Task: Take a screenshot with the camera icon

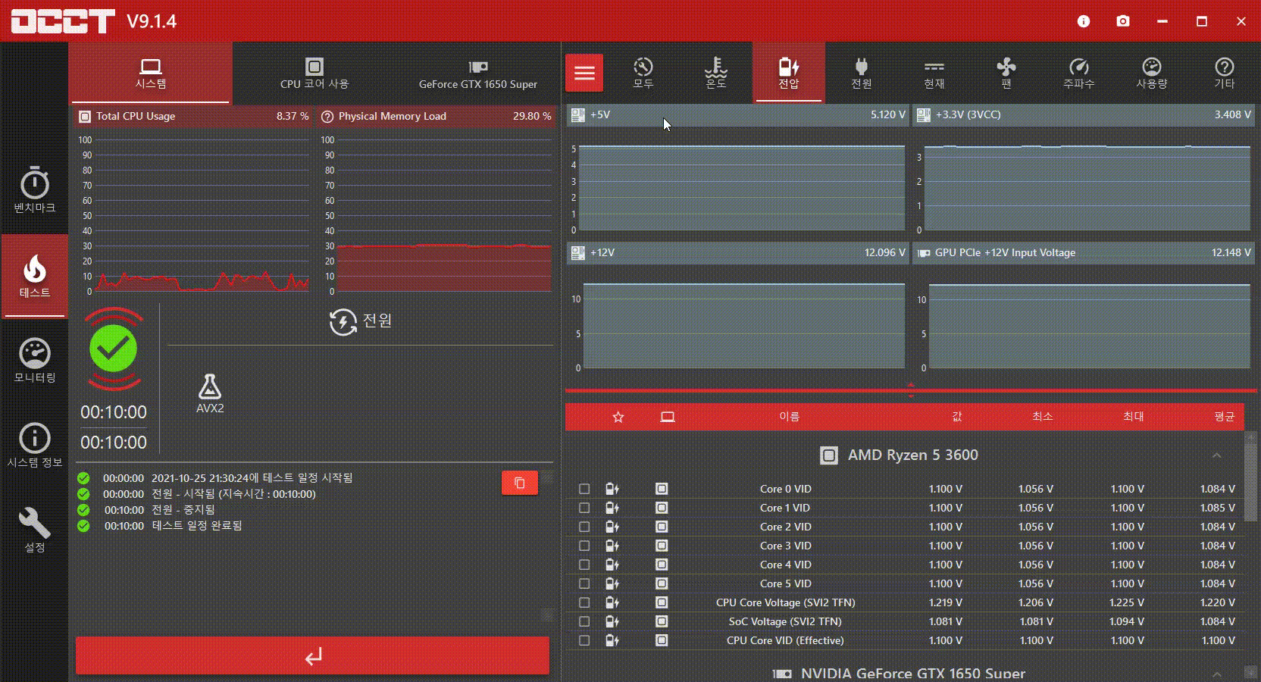Action: point(1123,21)
